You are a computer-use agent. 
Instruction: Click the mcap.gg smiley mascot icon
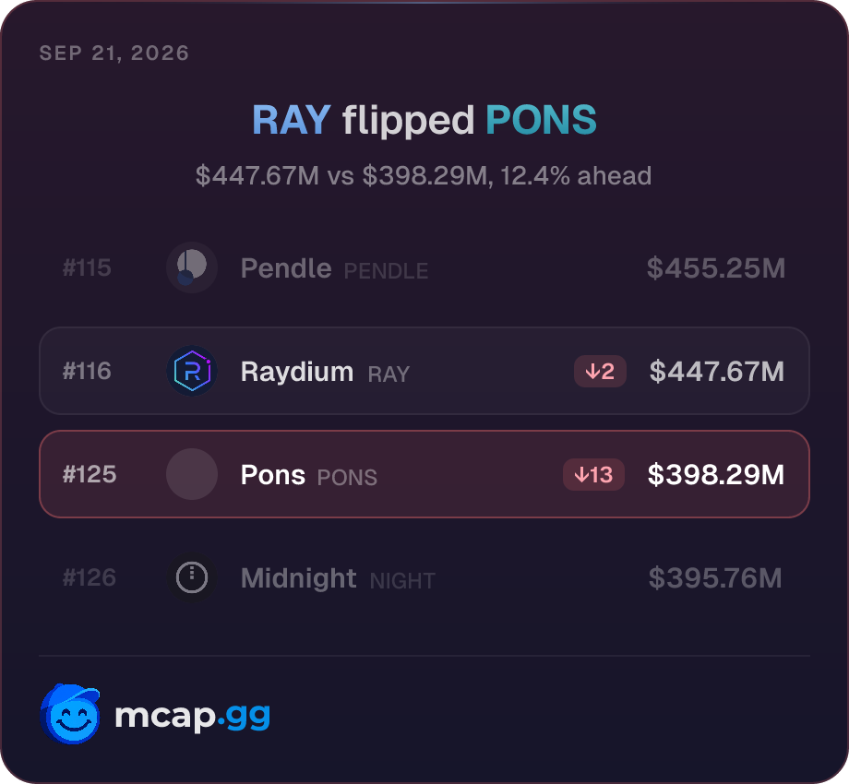pyautogui.click(x=70, y=714)
